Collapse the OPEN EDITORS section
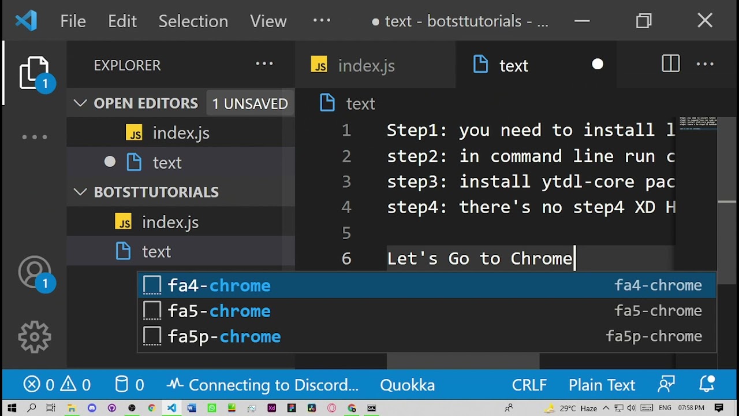The image size is (739, 416). [80, 103]
